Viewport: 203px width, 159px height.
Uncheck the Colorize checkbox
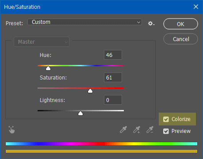166,119
